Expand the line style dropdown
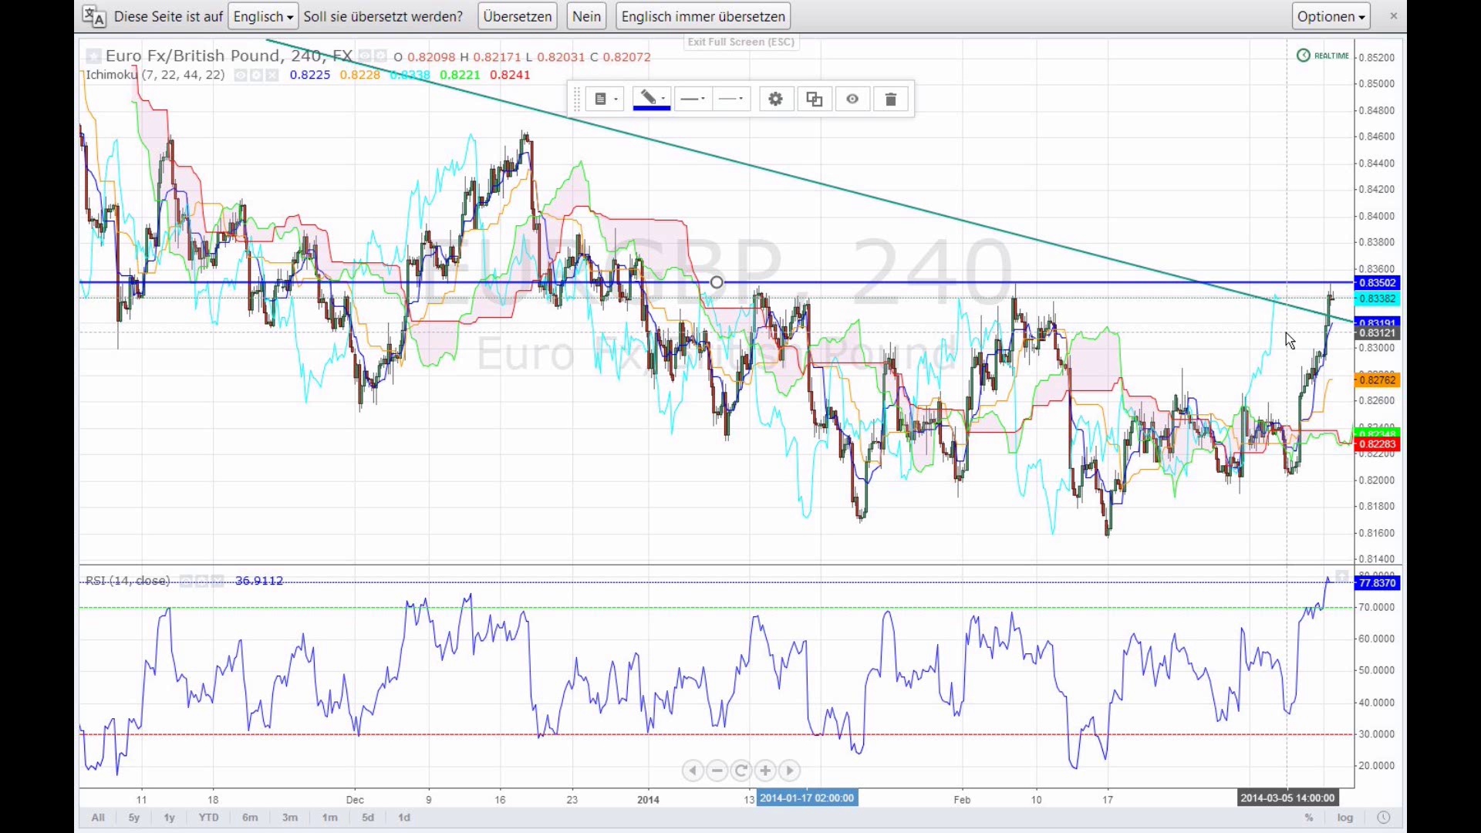The width and height of the screenshot is (1481, 833). [731, 99]
